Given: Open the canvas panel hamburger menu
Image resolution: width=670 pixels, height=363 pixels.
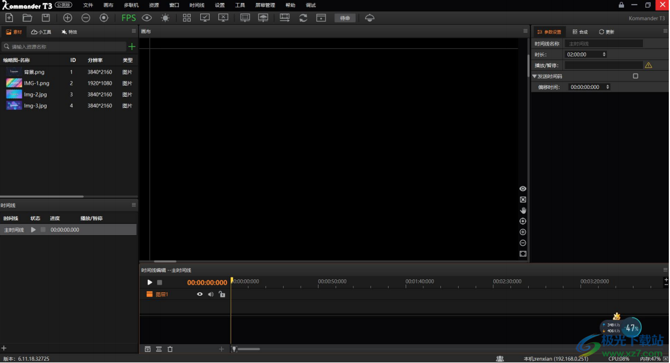Looking at the screenshot, I should [526, 31].
